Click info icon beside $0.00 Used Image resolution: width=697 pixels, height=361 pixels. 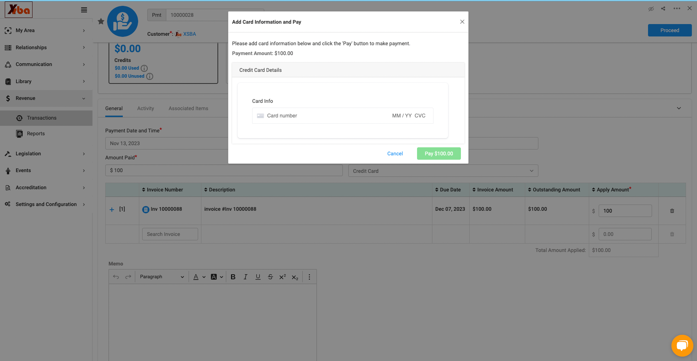coord(144,68)
